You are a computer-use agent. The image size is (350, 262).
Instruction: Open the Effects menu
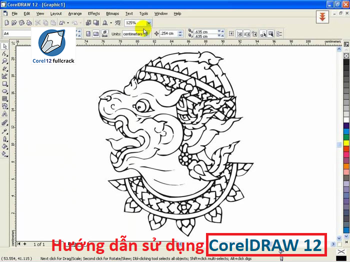pos(94,13)
